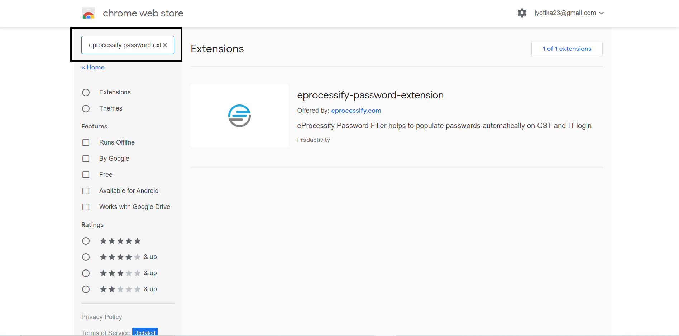Click the Chrome Web Store logo icon
The image size is (679, 336).
89,13
